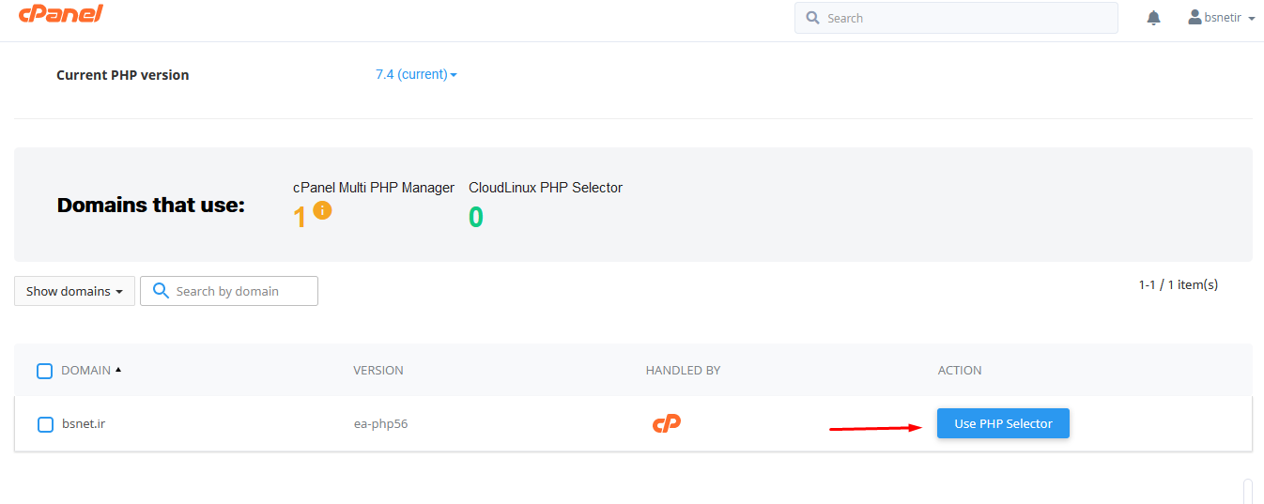Click the page scrollbar at bottom right
The image size is (1264, 504).
click(x=1248, y=491)
